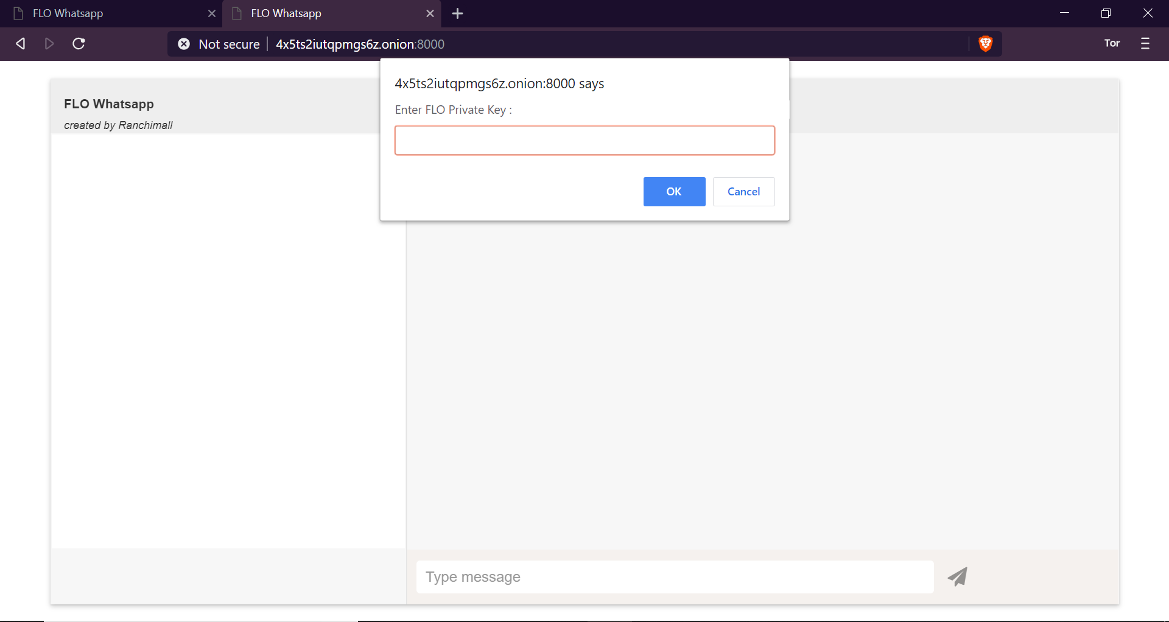Open the browser hamburger menu

click(1146, 44)
